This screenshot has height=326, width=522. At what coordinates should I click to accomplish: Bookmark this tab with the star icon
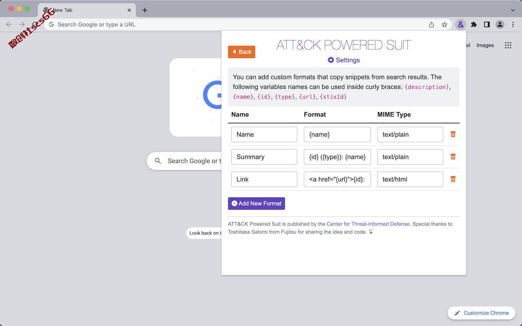tap(445, 24)
